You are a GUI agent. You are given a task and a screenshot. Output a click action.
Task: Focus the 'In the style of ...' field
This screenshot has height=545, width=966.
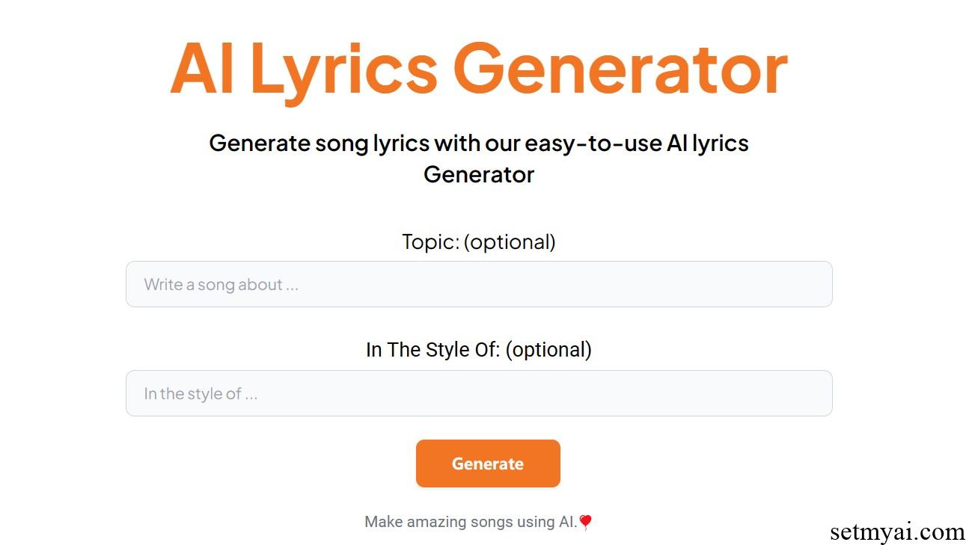point(479,393)
